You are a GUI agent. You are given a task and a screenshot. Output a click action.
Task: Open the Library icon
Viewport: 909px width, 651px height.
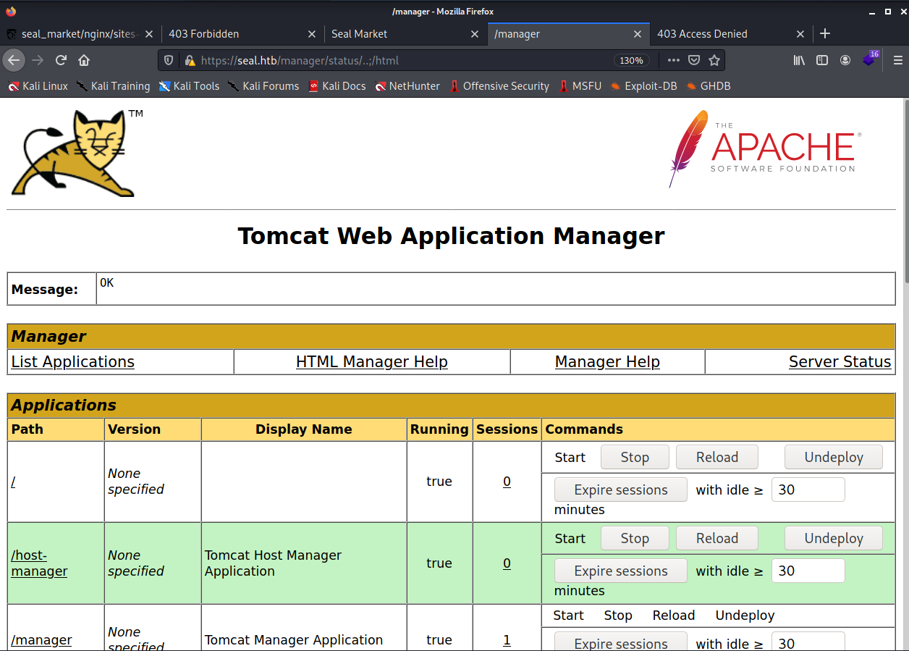pos(799,60)
